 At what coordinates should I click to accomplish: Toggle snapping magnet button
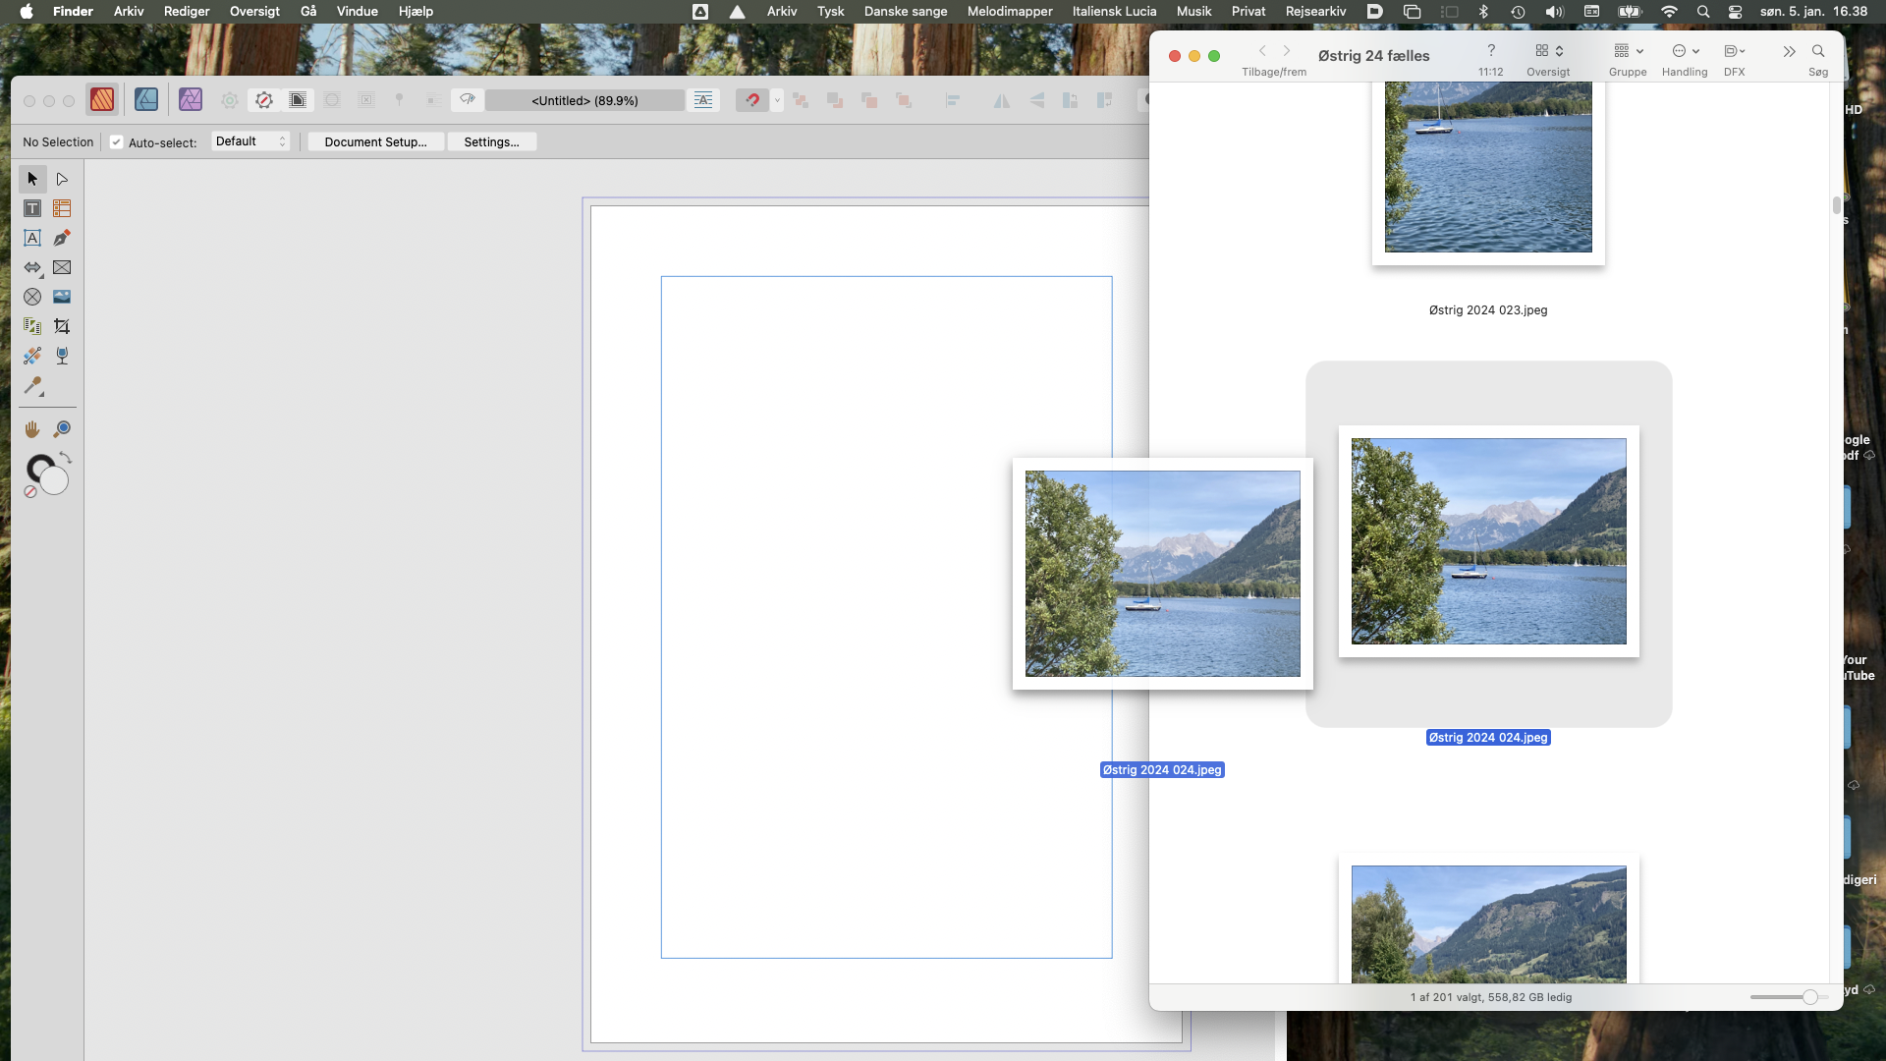(751, 100)
